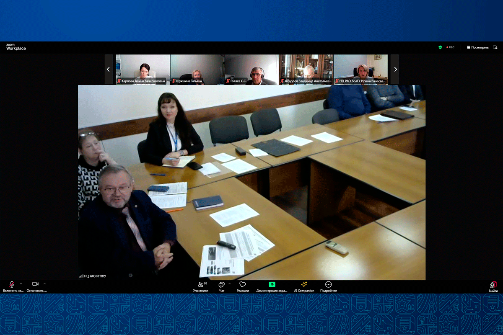This screenshot has width=503, height=335.
Task: Expand chat options arrow next to Чат
Action: point(229,283)
